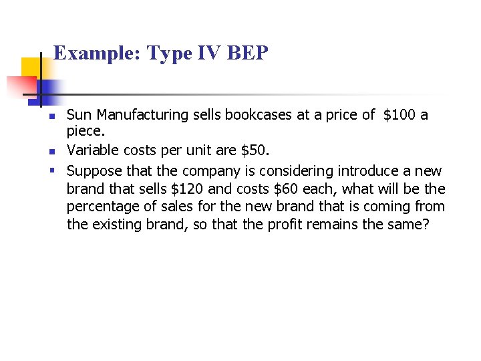Select the red gradient square

(21, 86)
